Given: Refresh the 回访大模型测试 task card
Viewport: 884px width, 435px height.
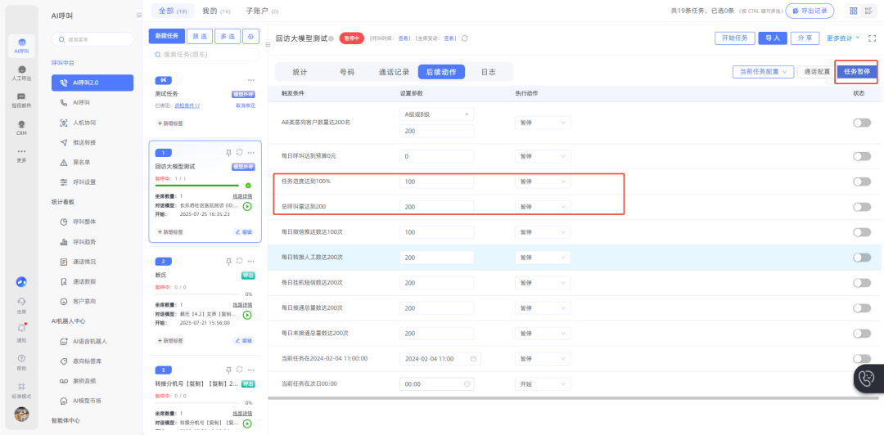Looking at the screenshot, I should [240, 153].
